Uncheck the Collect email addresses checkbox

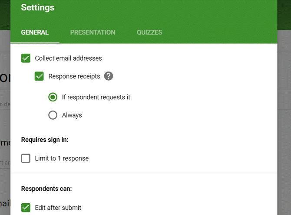click(26, 58)
